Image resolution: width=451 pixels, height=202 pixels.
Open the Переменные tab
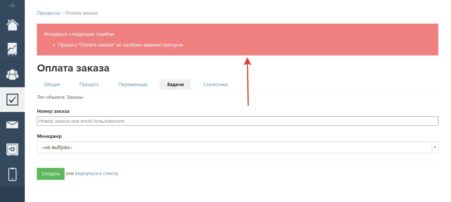[x=133, y=84]
